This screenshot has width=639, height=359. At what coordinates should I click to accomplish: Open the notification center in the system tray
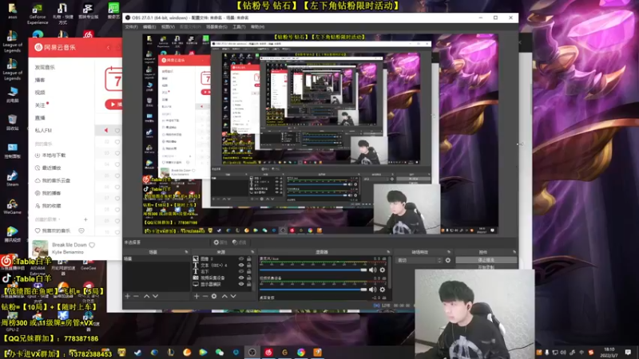tap(628, 352)
